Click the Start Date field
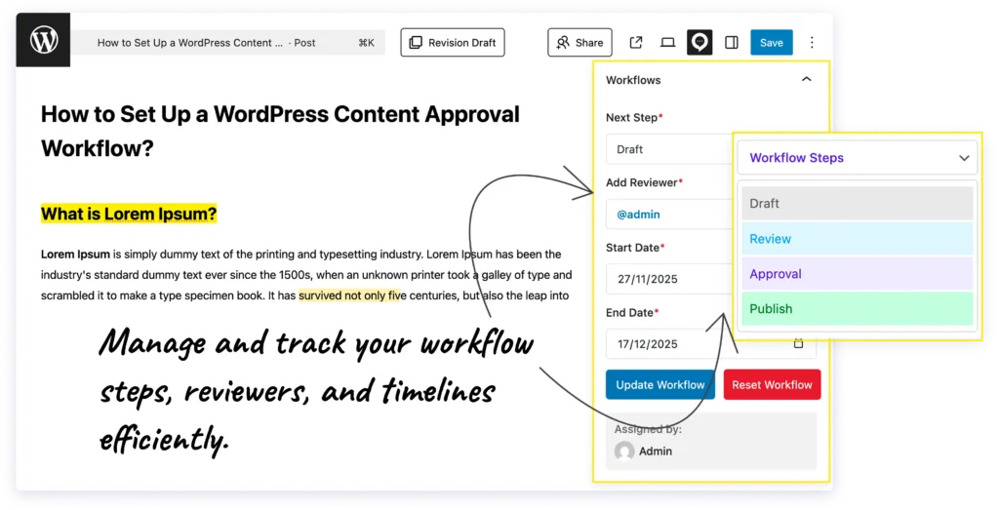This screenshot has height=510, width=999. point(669,279)
